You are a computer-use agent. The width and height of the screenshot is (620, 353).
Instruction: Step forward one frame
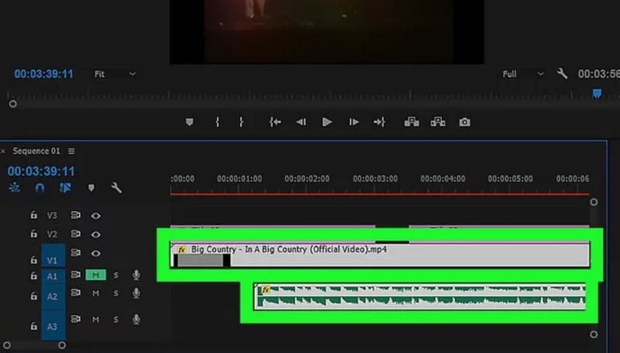click(x=353, y=122)
